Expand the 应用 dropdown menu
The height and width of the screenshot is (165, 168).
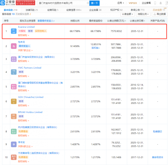click(121, 3)
